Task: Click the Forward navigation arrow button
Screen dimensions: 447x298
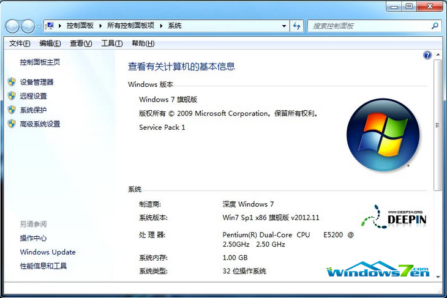Action: pos(28,26)
